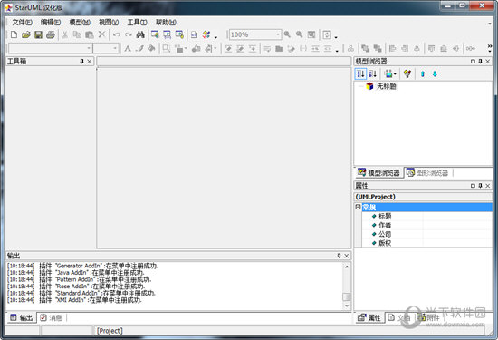Click the fit to window icon
Image resolution: width=498 pixels, height=340 pixels.
click(x=311, y=34)
